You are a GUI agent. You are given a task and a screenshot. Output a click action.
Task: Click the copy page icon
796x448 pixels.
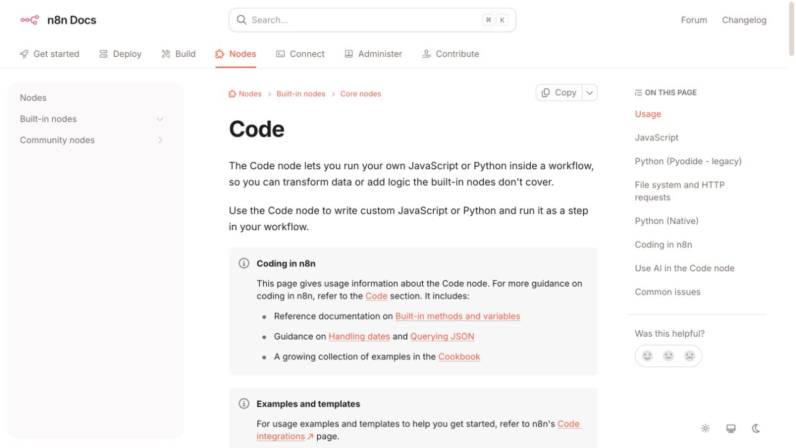pyautogui.click(x=546, y=92)
